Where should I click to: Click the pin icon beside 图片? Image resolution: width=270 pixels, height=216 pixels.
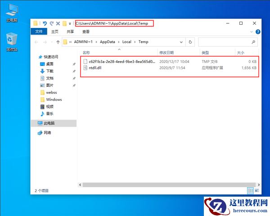pyautogui.click(x=74, y=85)
